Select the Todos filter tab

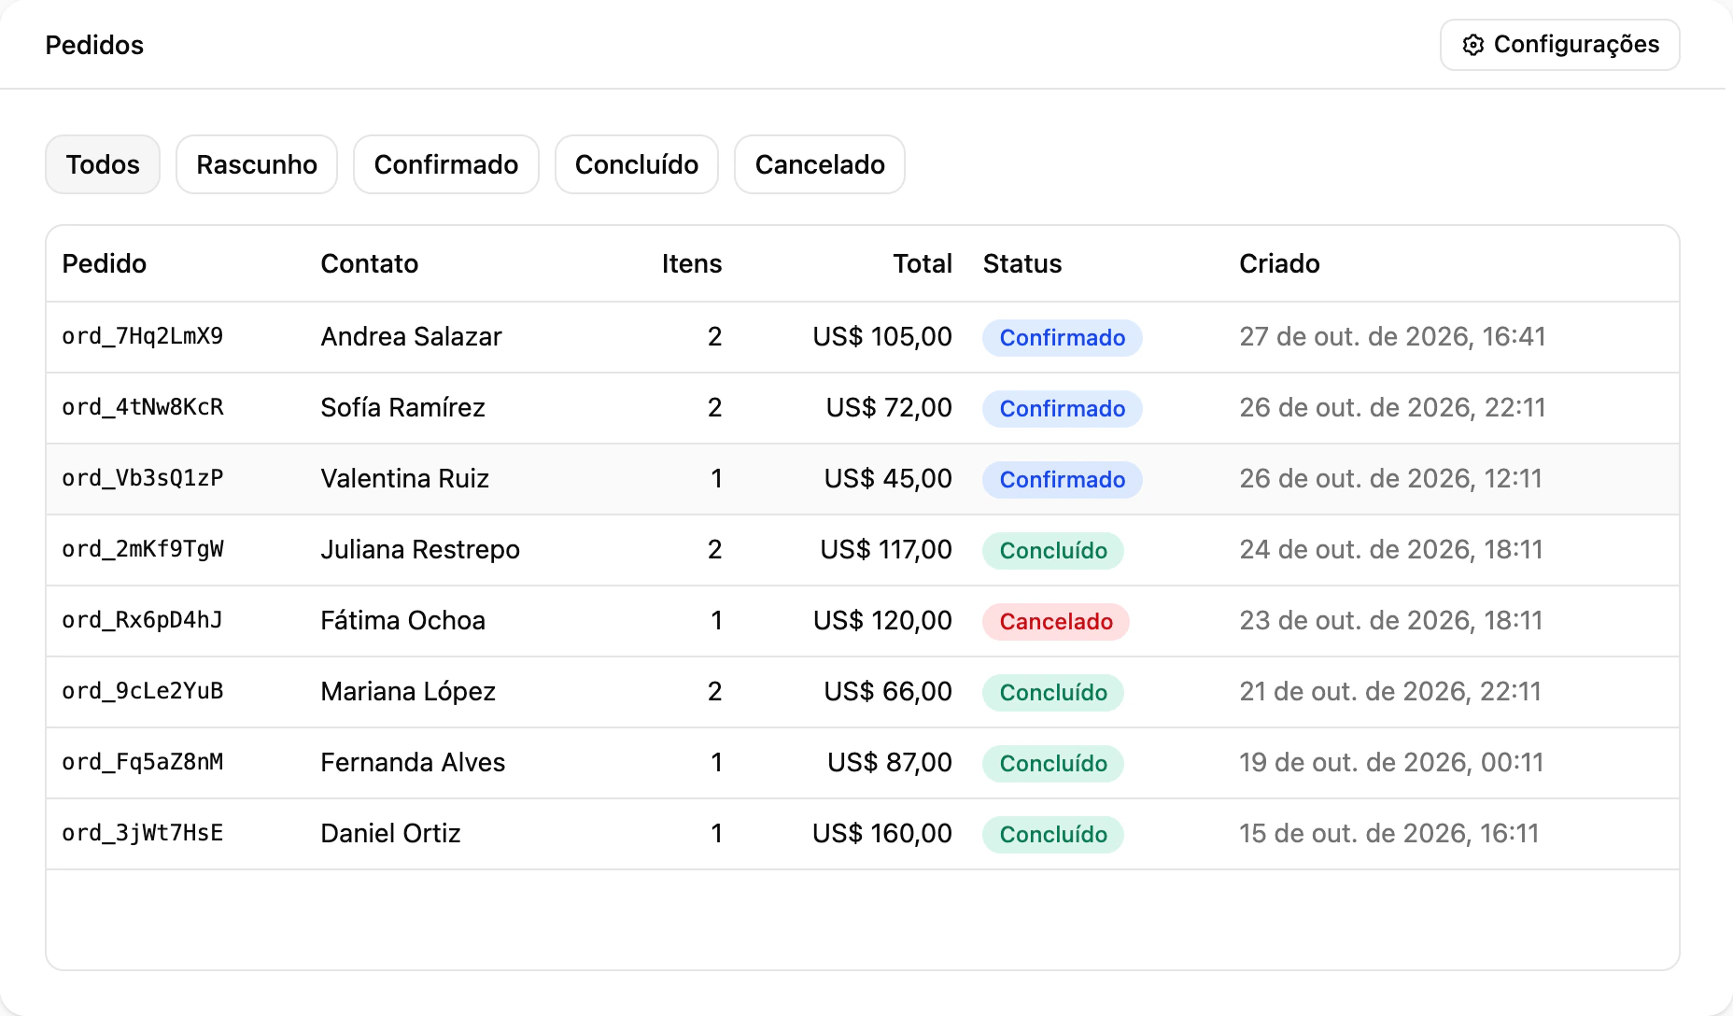(x=103, y=164)
